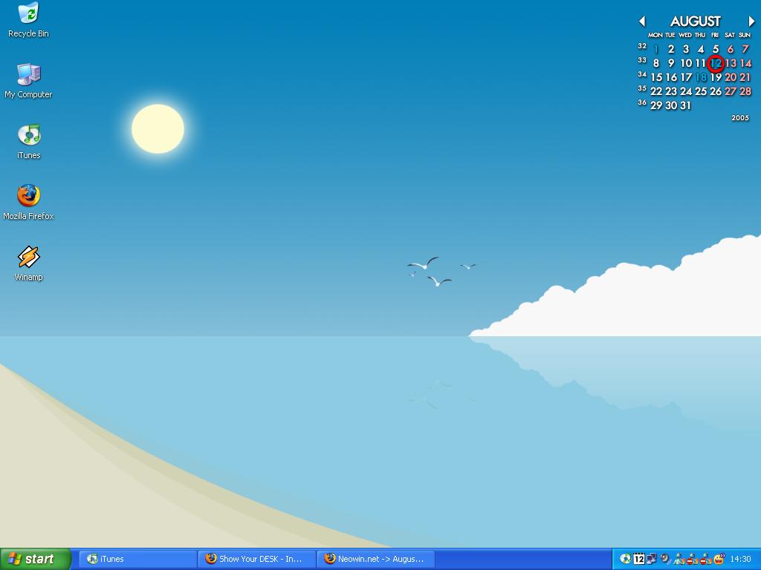Viewport: 761px width, 570px height.
Task: Select August 14 in calendar widget
Action: point(745,63)
